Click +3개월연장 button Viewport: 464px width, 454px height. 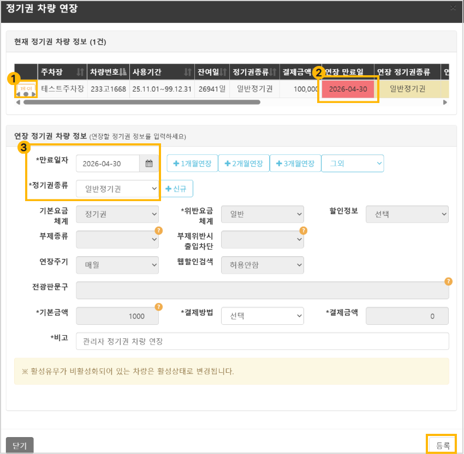tap(295, 163)
